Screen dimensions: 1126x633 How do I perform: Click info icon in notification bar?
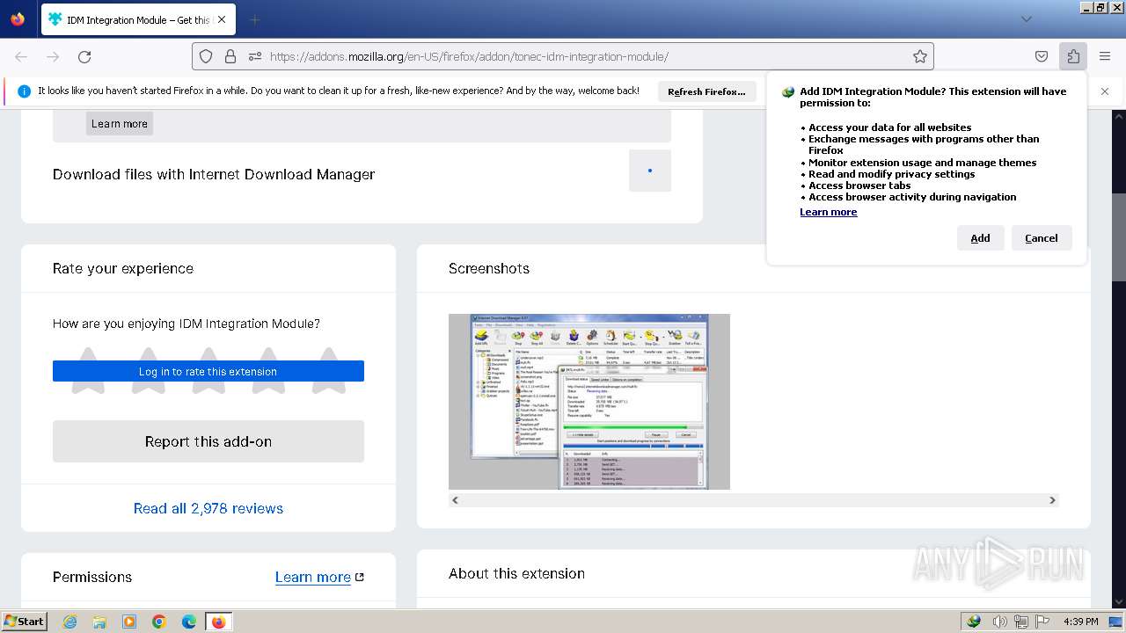25,91
